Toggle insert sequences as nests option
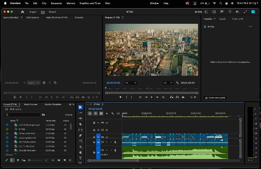 click(x=90, y=114)
